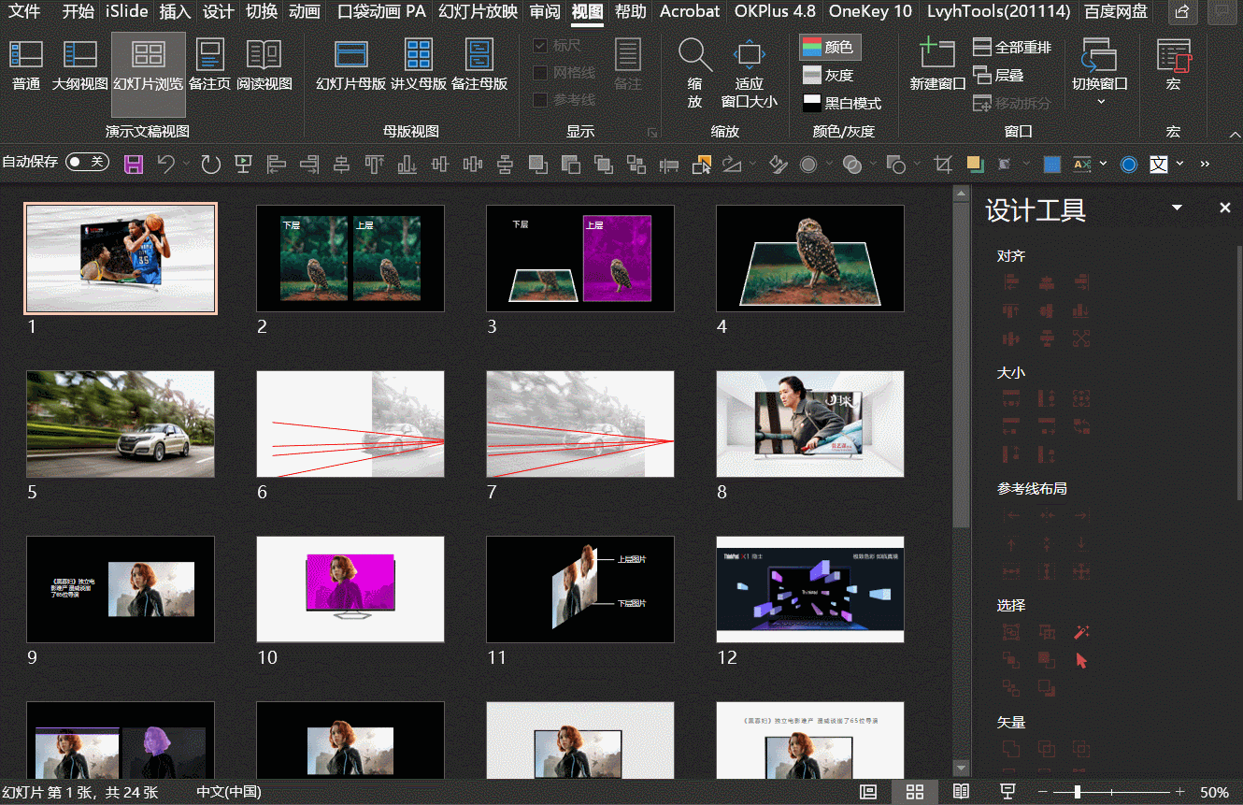Click the crop icon in quick toolbar

(943, 165)
